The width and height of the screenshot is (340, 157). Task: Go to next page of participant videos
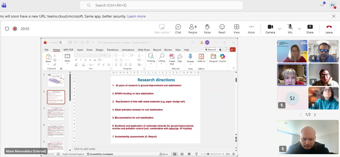click(x=315, y=115)
